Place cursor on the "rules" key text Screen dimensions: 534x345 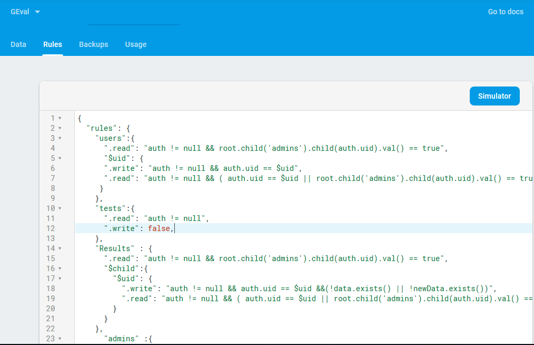tap(102, 128)
